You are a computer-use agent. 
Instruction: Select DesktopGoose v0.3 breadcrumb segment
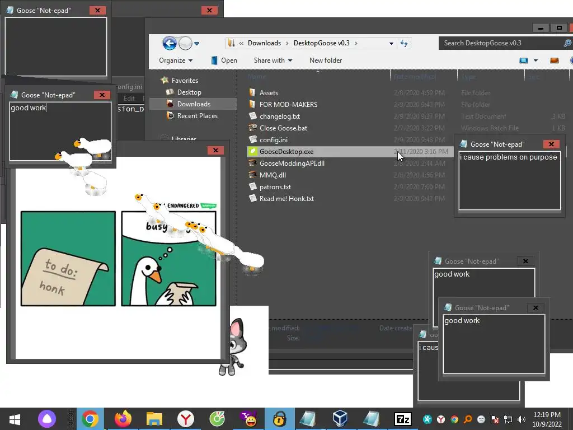pyautogui.click(x=322, y=43)
